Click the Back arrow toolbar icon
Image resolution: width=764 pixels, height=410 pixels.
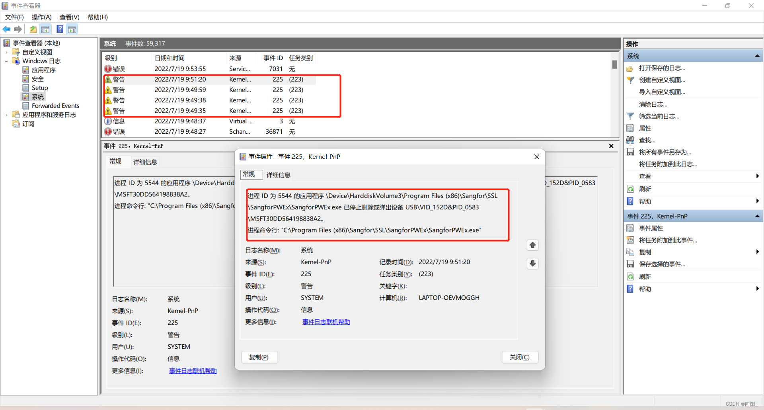click(7, 29)
